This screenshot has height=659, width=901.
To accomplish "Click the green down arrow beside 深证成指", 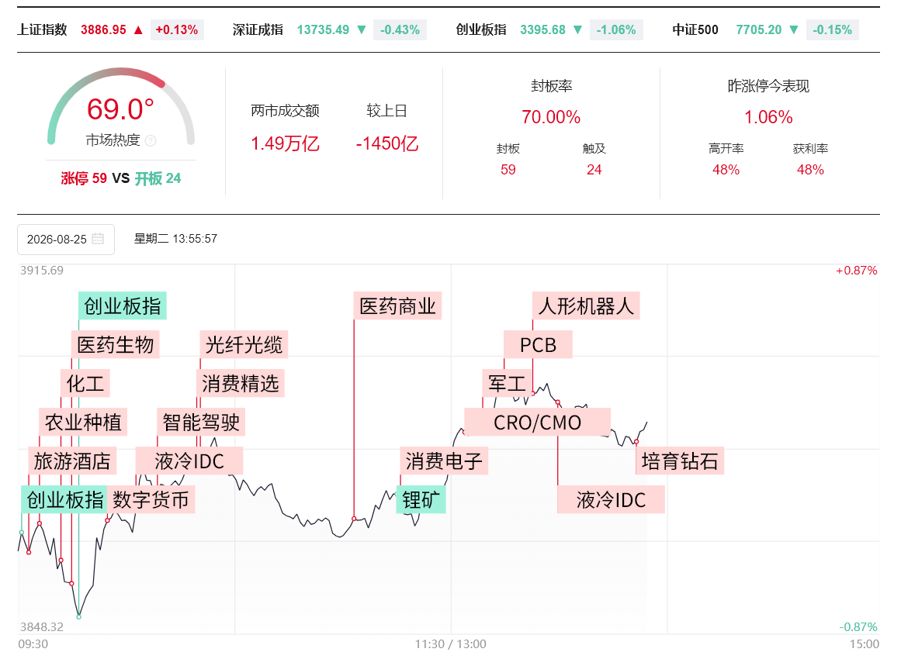I will [362, 30].
